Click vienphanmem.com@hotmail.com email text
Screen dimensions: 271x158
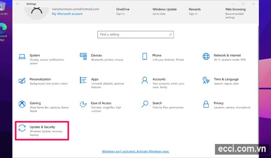(x=76, y=9)
